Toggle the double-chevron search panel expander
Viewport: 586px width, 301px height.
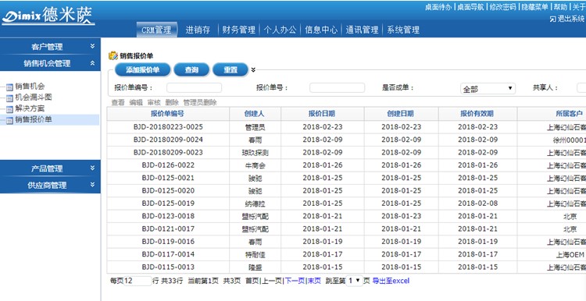[x=253, y=69]
